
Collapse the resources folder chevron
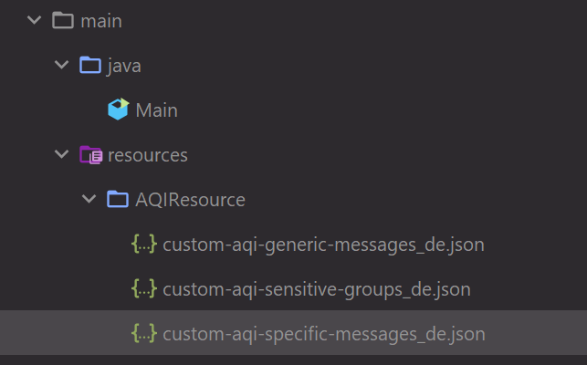62,155
